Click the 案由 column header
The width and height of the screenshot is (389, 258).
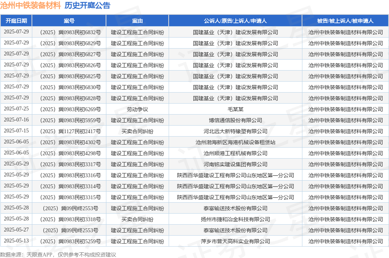138,21
